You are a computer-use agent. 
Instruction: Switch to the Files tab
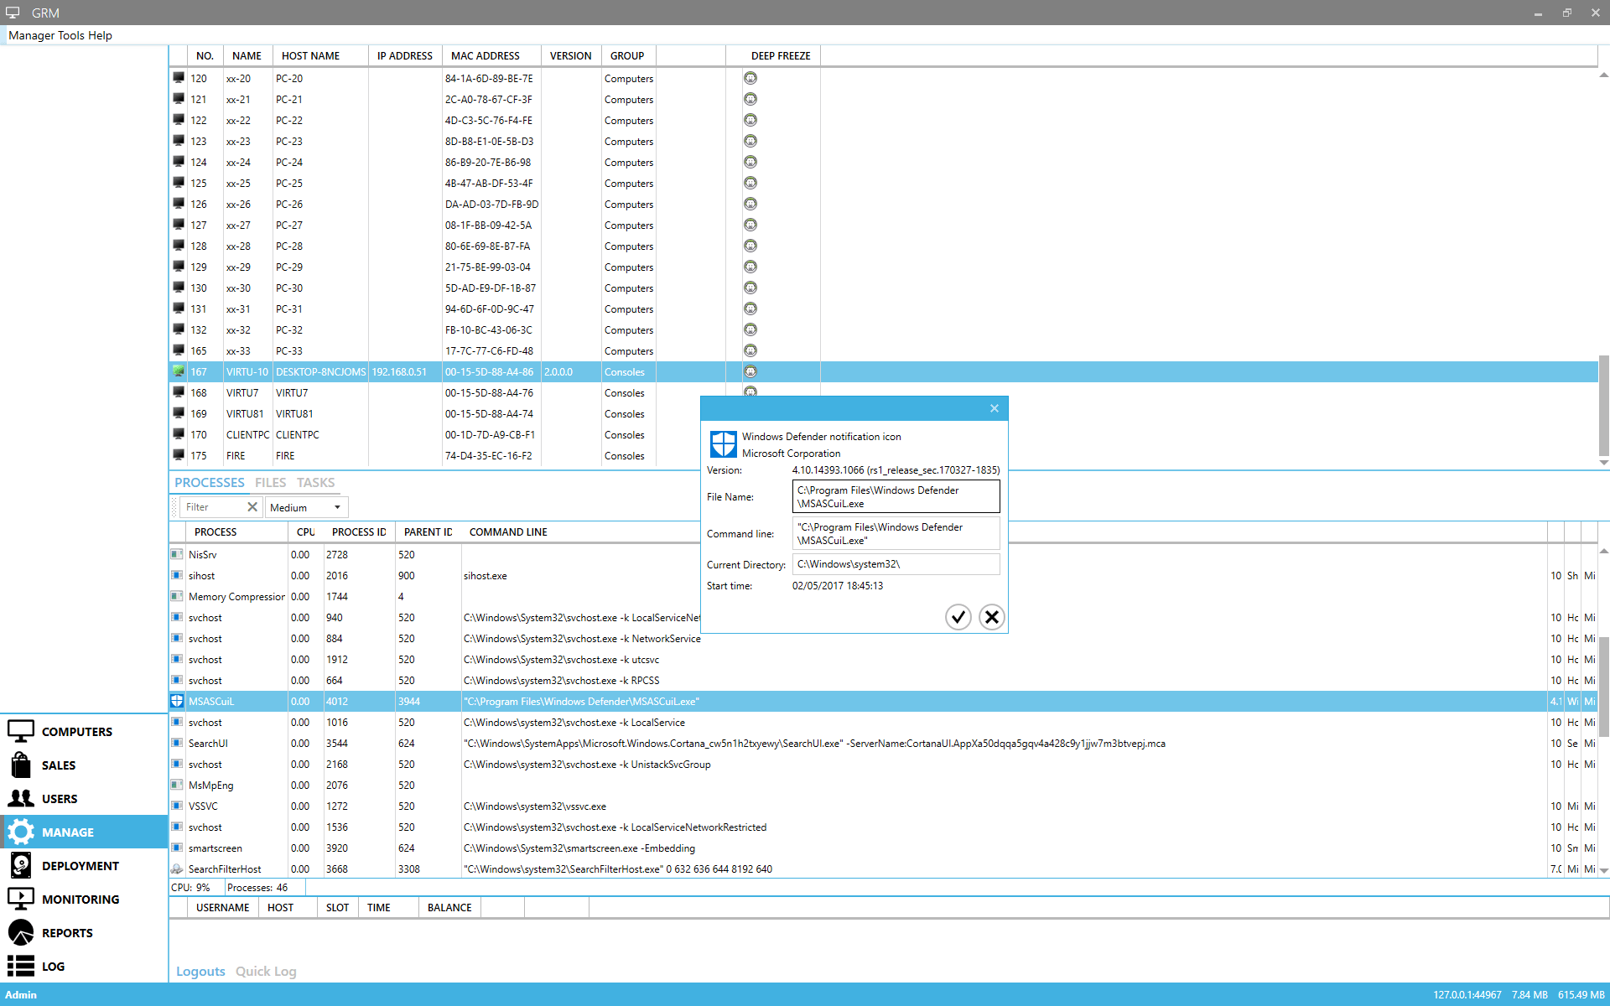point(270,483)
